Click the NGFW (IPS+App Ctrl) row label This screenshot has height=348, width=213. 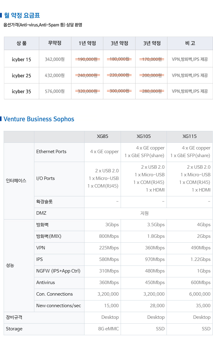(x=58, y=271)
